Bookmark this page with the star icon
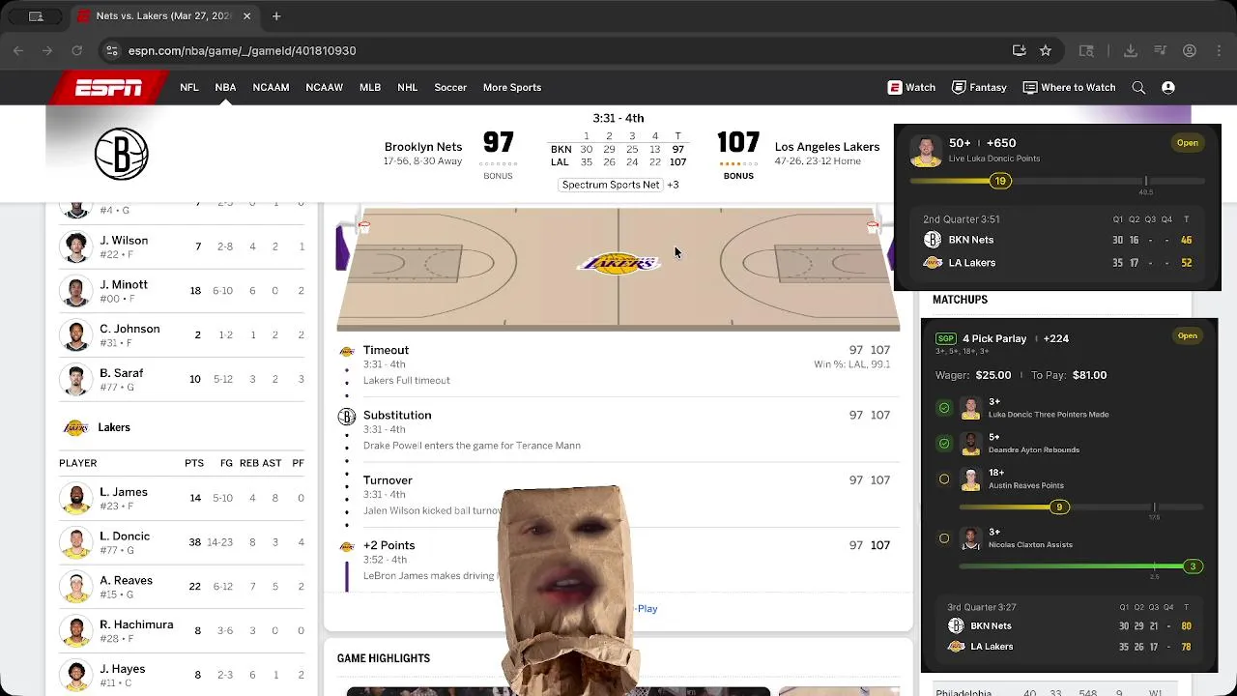The height and width of the screenshot is (696, 1237). coord(1045,50)
